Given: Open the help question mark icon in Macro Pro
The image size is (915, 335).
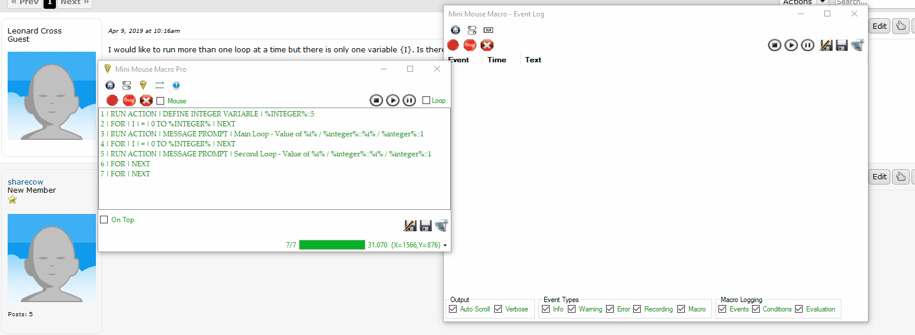Looking at the screenshot, I should 176,85.
